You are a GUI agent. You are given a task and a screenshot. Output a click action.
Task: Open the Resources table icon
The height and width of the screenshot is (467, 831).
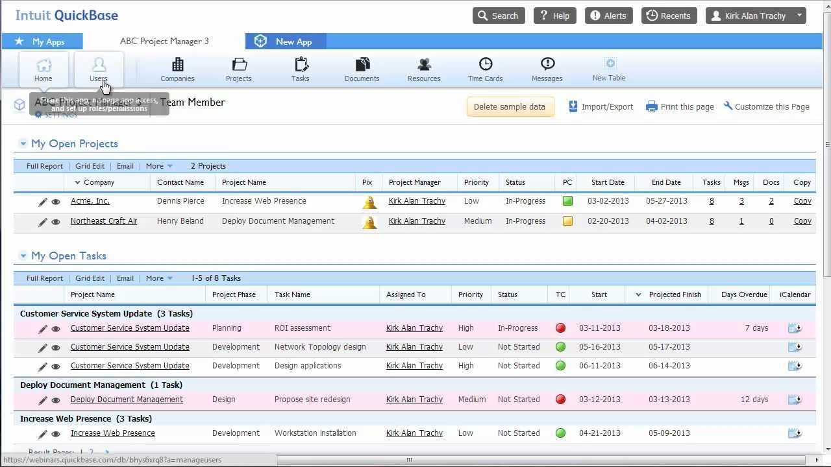point(424,69)
